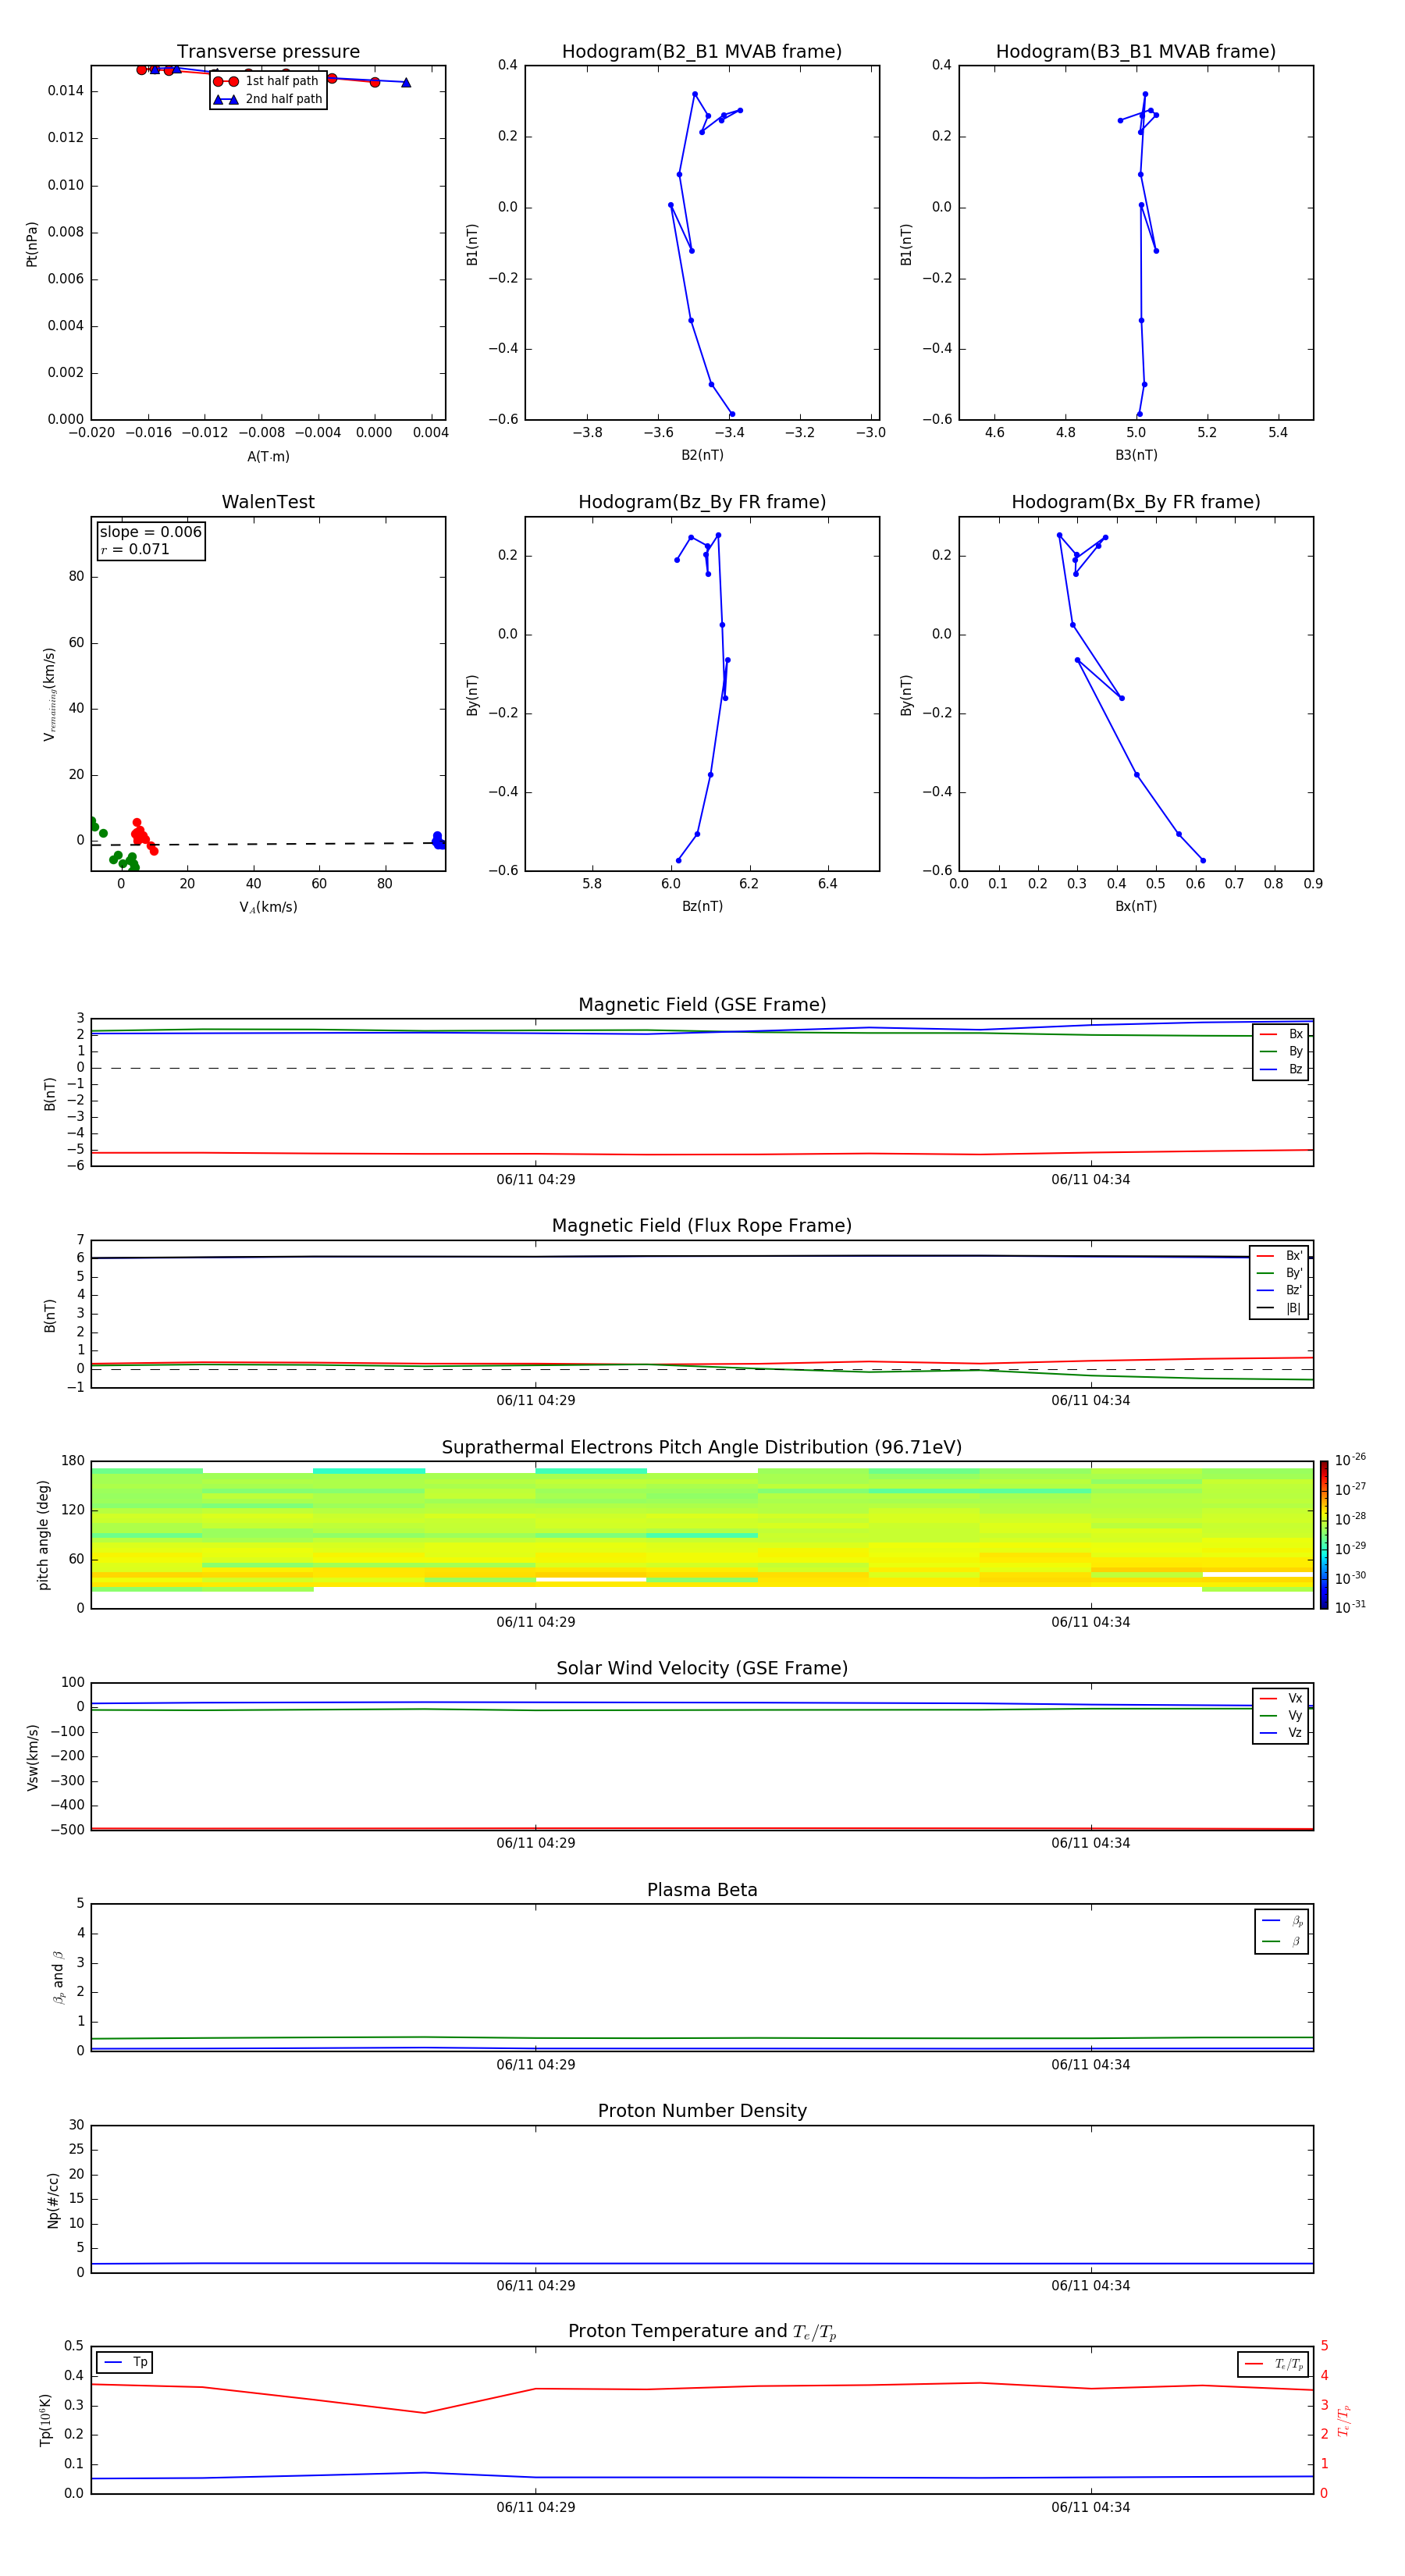Click the 'B3(nT)' axis label

1136,455
